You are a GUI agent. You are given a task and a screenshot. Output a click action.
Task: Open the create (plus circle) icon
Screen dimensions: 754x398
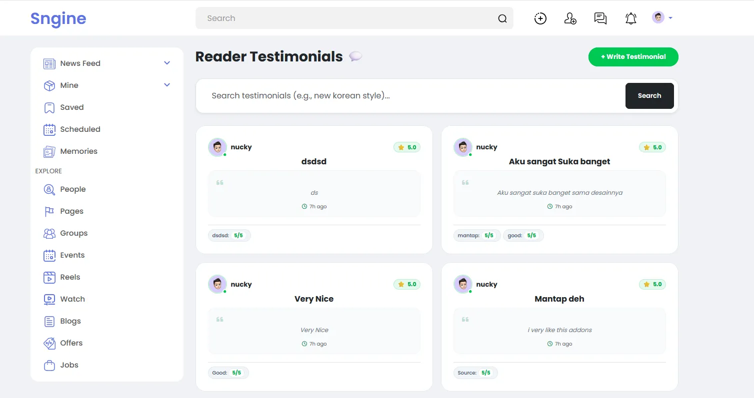pos(540,18)
